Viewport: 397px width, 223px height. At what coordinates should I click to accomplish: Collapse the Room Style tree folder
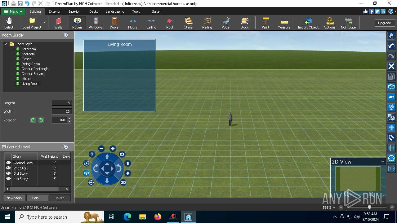(x=6, y=44)
